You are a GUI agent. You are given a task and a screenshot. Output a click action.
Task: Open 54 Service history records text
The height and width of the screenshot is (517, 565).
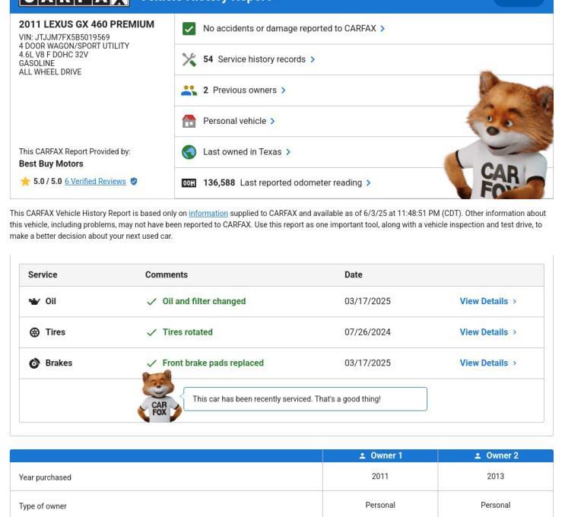point(255,59)
